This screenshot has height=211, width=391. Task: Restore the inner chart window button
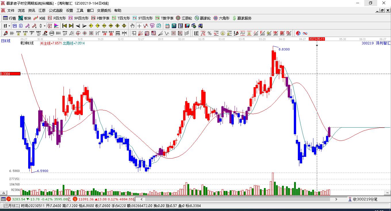(382, 10)
